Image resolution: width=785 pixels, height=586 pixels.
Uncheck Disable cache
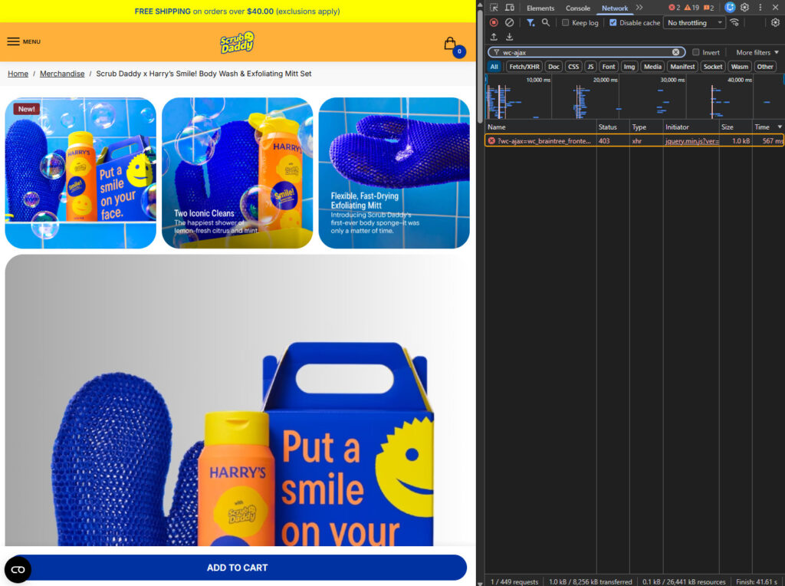613,22
